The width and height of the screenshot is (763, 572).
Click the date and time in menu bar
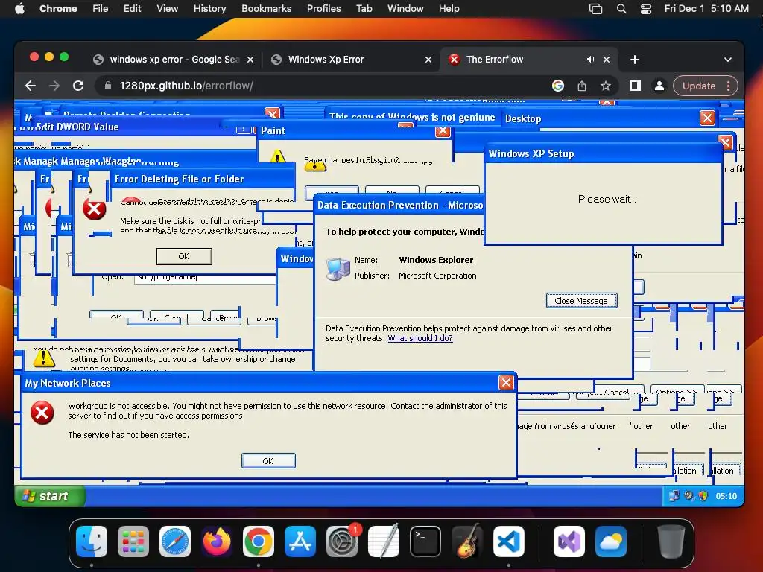706,9
